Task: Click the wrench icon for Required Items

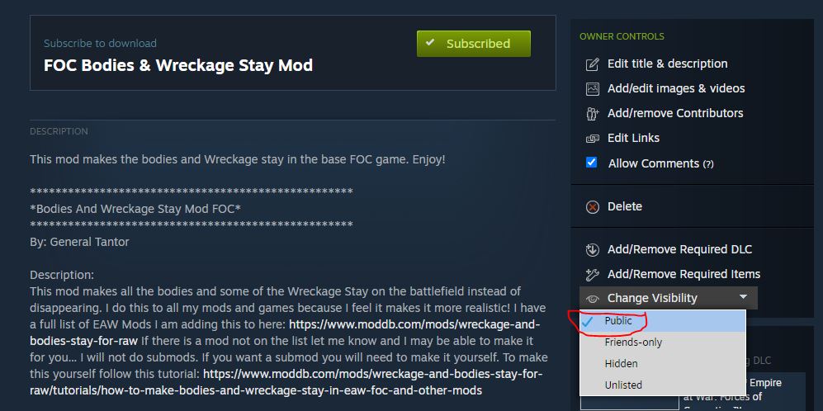Action: click(592, 275)
